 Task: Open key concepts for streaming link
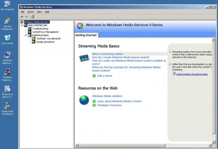[127, 69]
